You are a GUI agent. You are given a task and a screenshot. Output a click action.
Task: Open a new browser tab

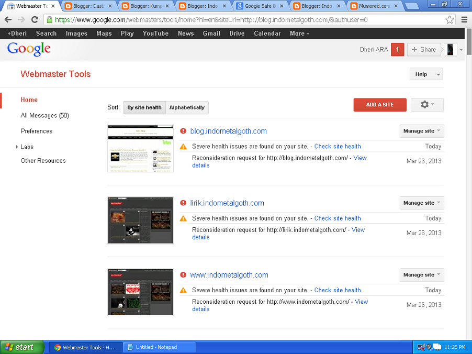click(x=411, y=6)
